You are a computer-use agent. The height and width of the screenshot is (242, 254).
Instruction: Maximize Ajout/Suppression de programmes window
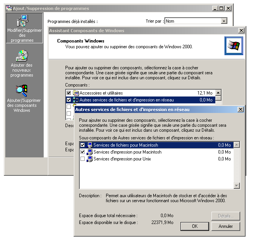click(x=221, y=8)
